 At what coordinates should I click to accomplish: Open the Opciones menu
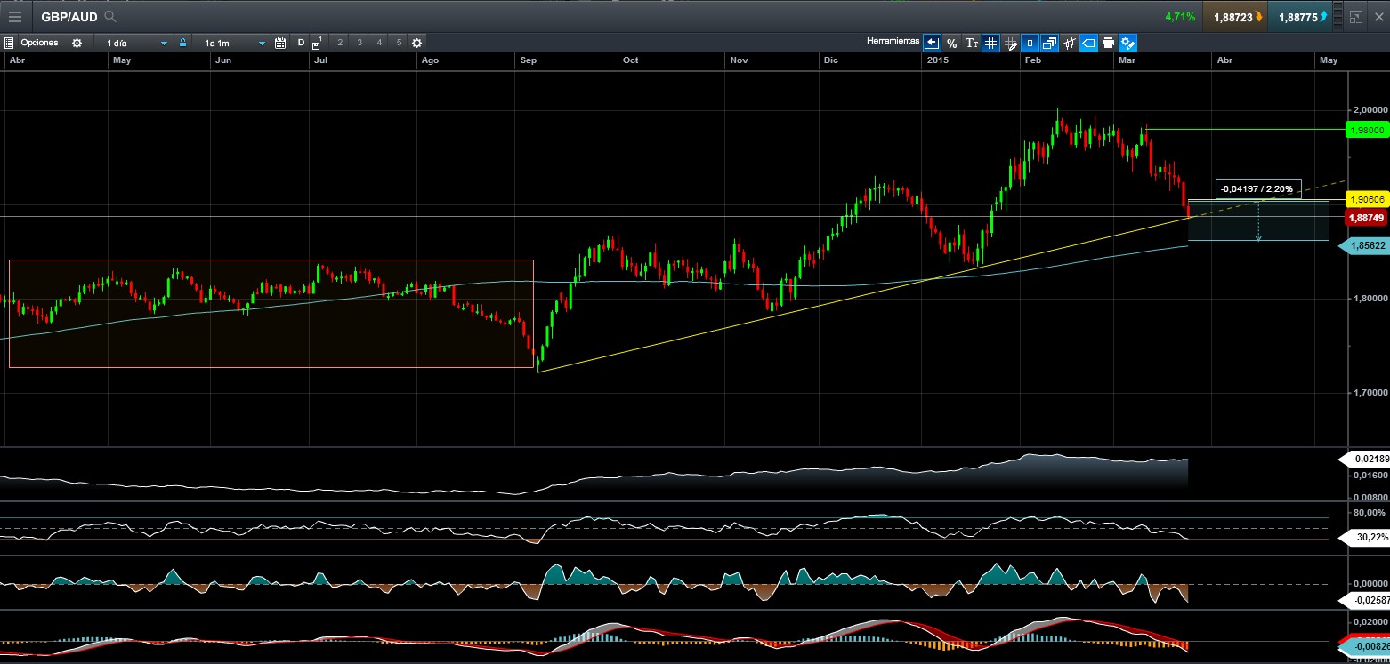pyautogui.click(x=40, y=42)
